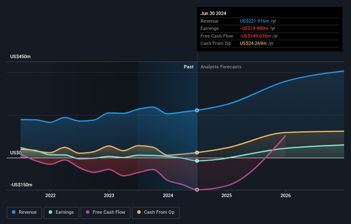The image size is (351, 224).
Task: Click the Free Cash Flow data point marker
Action: (x=197, y=190)
